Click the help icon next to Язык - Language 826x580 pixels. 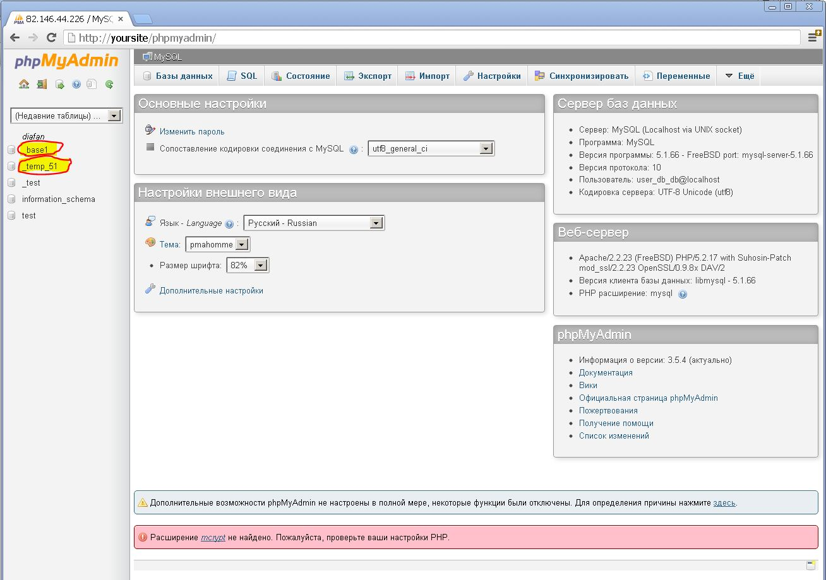pyautogui.click(x=229, y=223)
